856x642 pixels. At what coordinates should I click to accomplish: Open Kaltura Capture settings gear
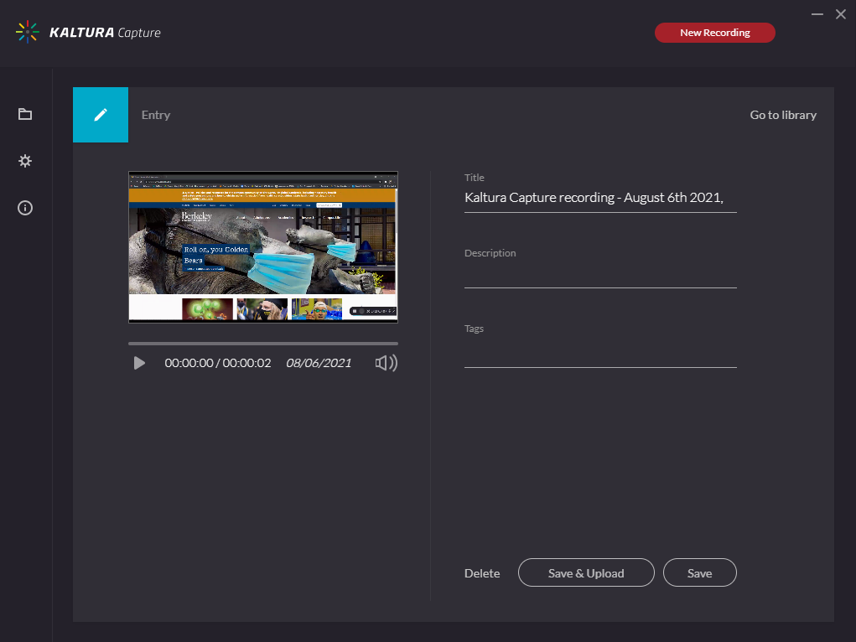tap(24, 161)
